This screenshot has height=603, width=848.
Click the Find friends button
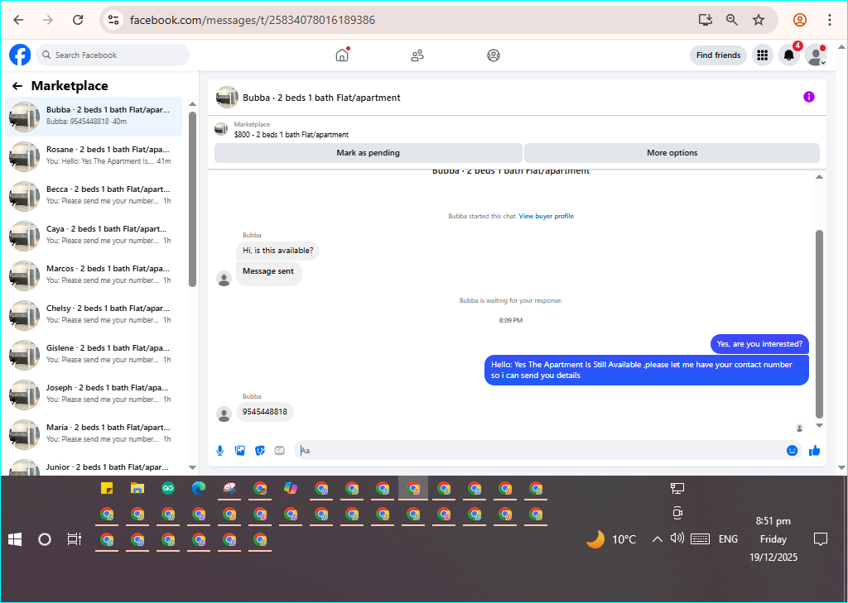[718, 55]
